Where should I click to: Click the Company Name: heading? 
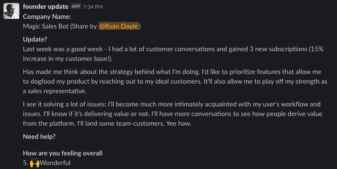tap(47, 17)
